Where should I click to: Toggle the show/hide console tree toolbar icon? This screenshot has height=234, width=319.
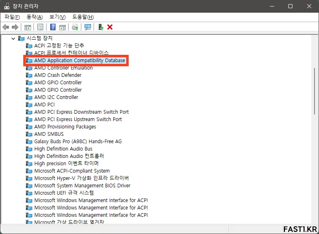click(28, 27)
